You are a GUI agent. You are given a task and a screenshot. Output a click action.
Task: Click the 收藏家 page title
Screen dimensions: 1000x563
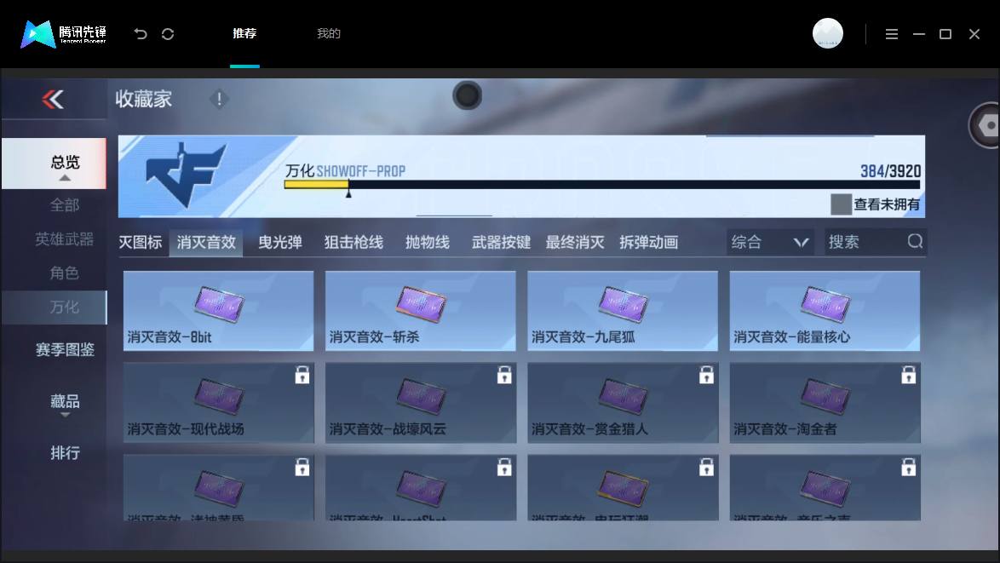click(x=143, y=99)
